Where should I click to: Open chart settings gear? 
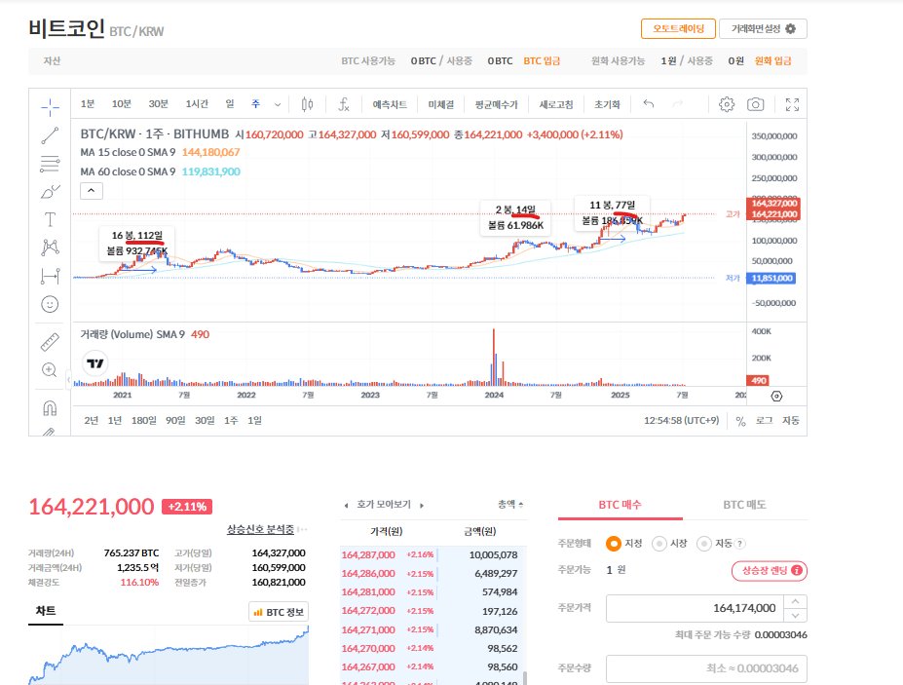pyautogui.click(x=727, y=104)
